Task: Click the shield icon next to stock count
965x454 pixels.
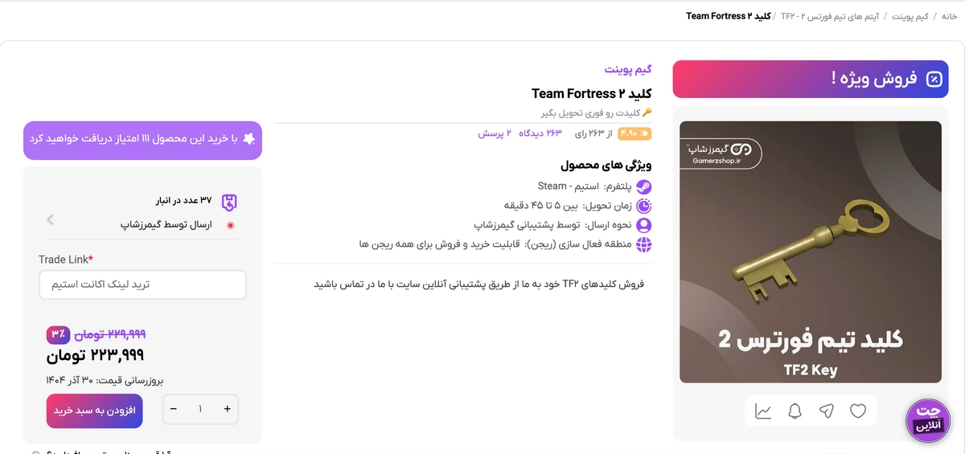Action: pyautogui.click(x=229, y=202)
